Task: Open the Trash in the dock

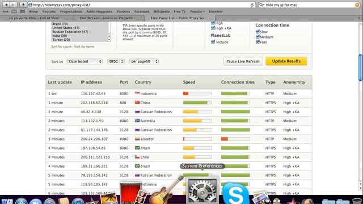Action: [x=357, y=201]
